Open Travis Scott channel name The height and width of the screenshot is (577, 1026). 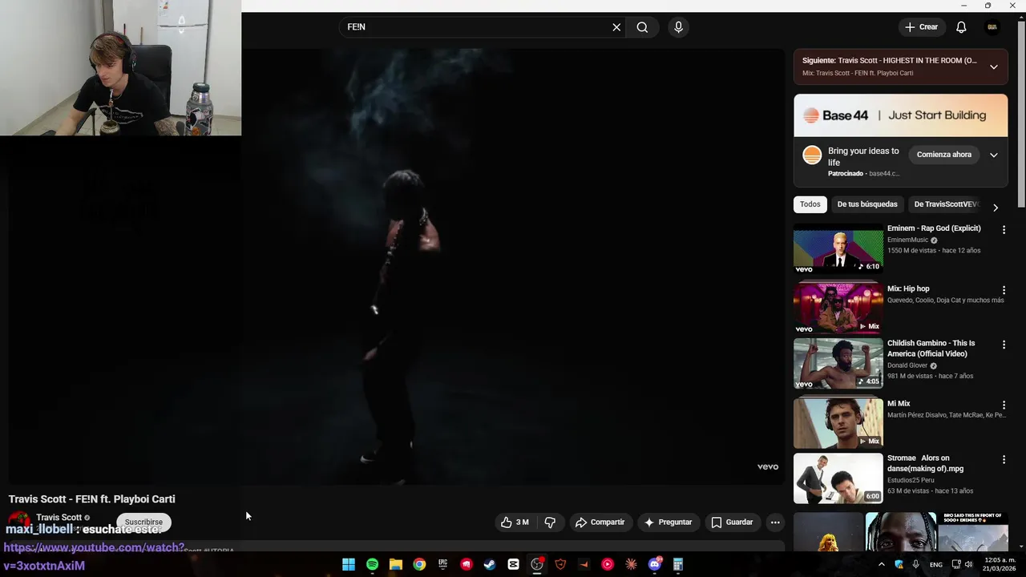[59, 518]
